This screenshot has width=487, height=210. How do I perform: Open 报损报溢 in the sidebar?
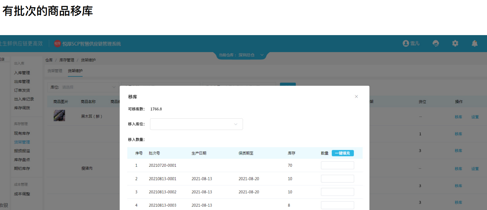(x=22, y=151)
